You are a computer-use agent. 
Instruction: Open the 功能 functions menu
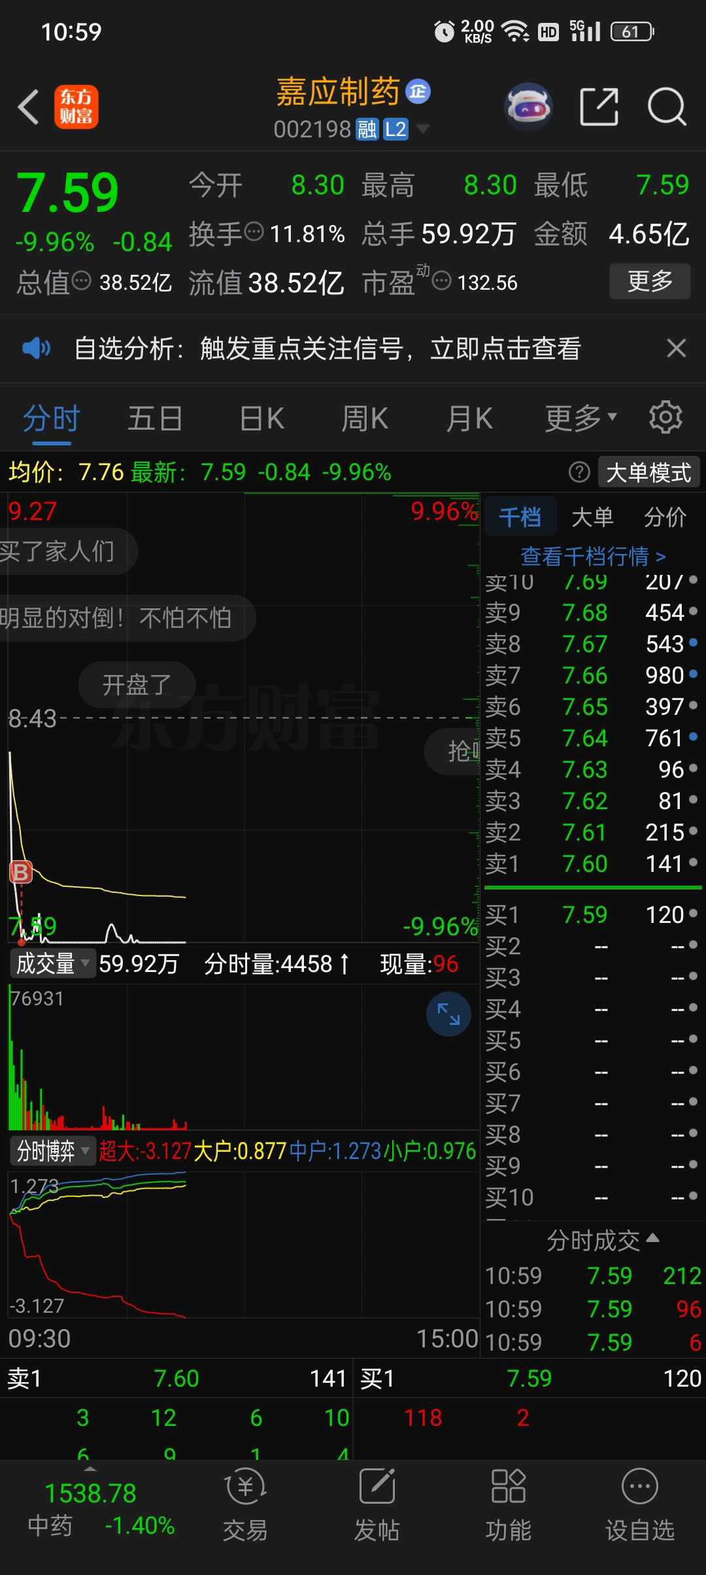point(509,1504)
